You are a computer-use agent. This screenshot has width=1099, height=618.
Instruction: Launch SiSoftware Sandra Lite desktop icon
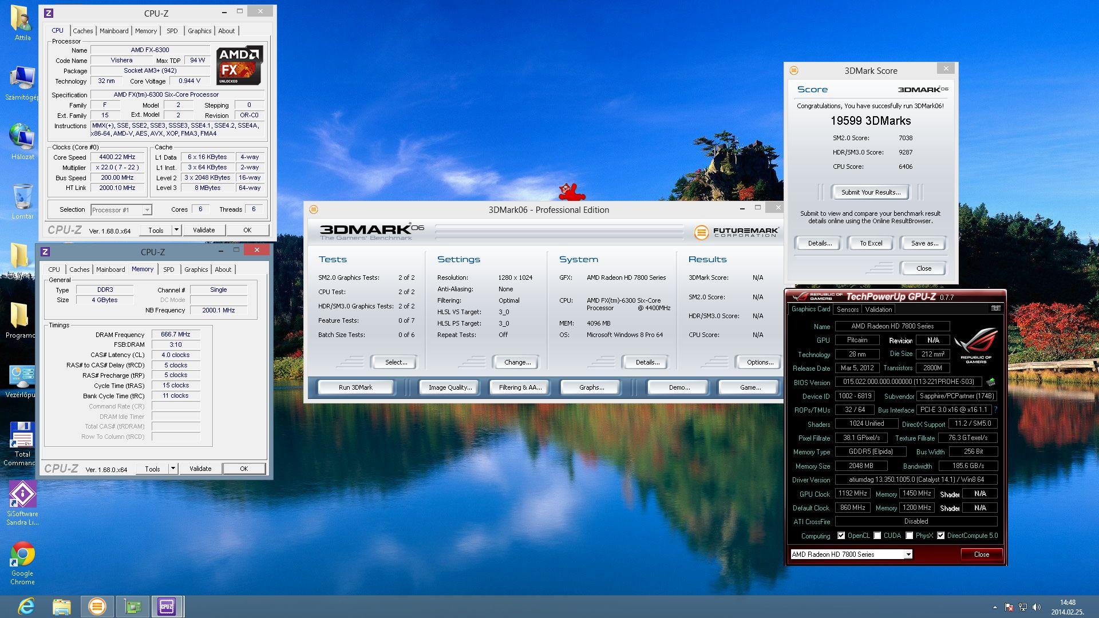22,503
